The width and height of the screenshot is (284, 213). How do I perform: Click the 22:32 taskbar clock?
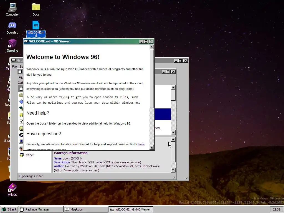(x=277, y=209)
